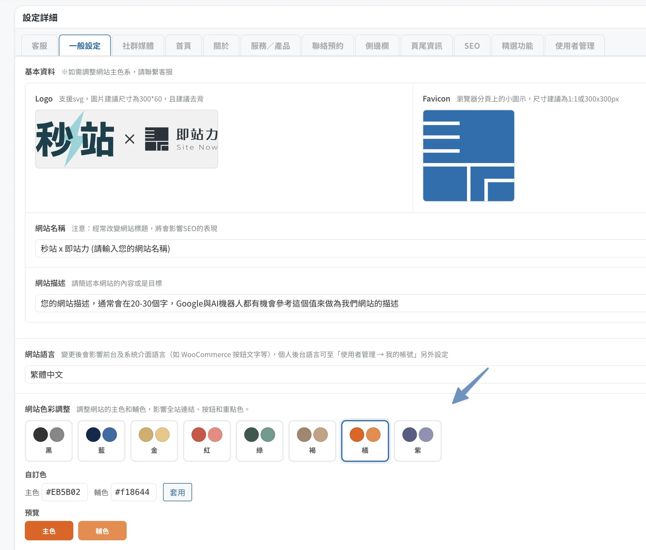Select the 頁尾資訊 tab
This screenshot has height=550, width=646.
427,46
